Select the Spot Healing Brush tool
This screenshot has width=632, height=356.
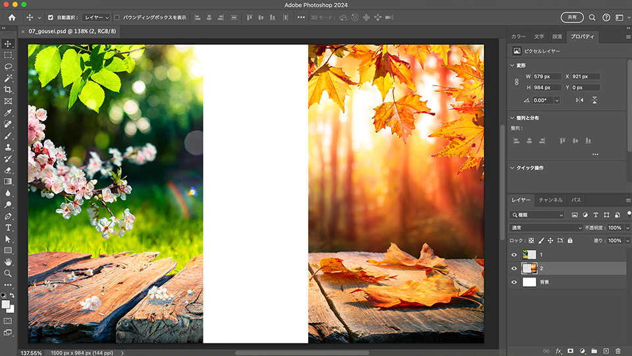point(8,124)
